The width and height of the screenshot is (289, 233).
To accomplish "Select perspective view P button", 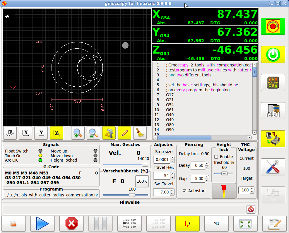I will [10, 133].
